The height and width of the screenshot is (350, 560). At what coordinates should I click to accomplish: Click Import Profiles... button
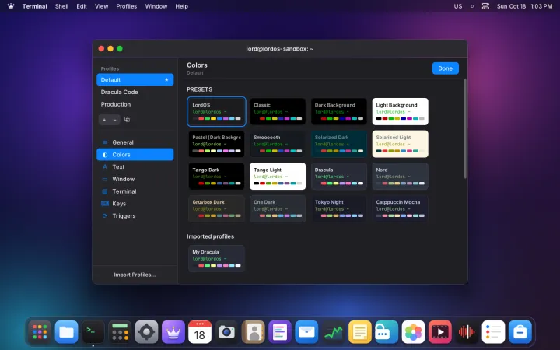coord(135,275)
